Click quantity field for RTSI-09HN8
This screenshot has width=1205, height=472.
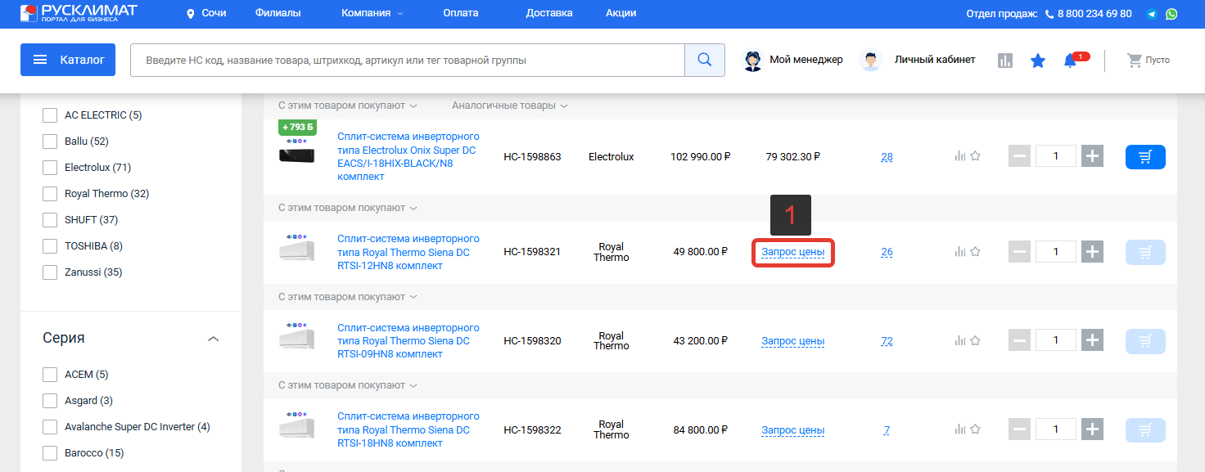coord(1056,340)
